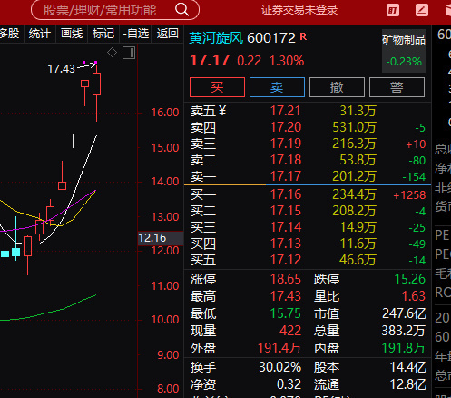Select the 买五 price 17.12
The height and width of the screenshot is (398, 451).
286,260
